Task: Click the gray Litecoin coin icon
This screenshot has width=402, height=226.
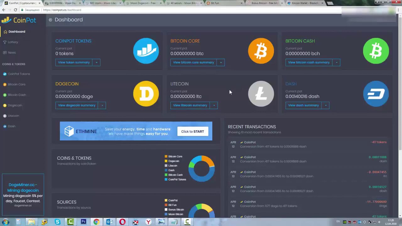Action: pos(261,94)
